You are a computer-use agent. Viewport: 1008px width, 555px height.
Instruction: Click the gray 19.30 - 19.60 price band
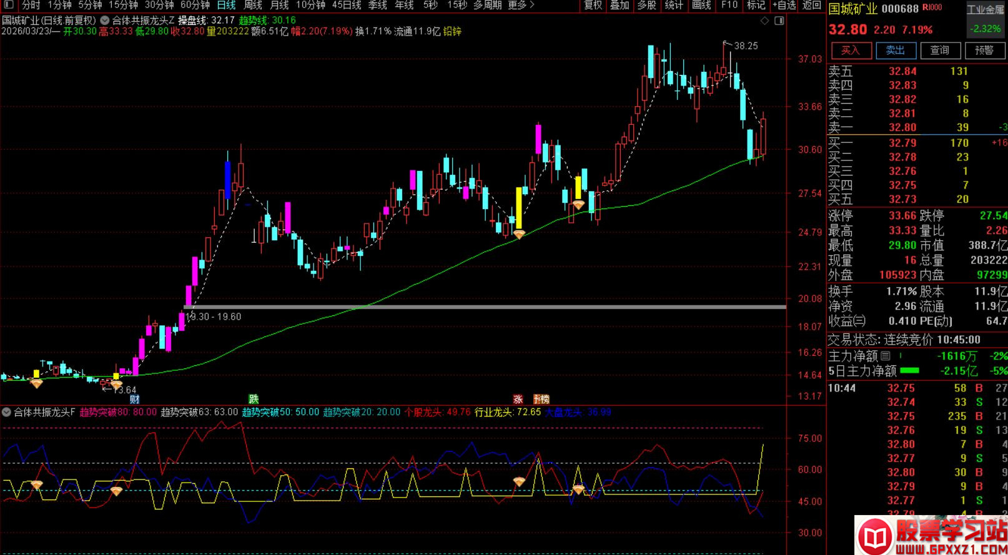[x=485, y=307]
